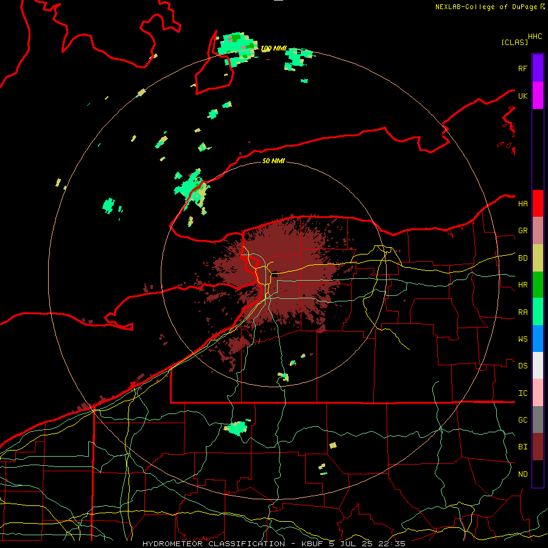Click the HHC product label

pos(535,37)
